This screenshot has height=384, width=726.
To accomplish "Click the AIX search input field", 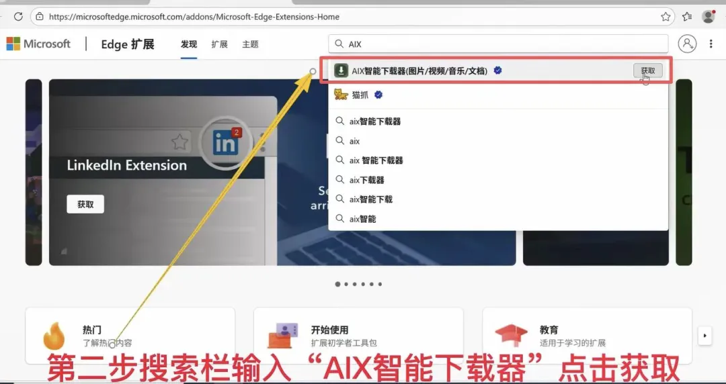I will pyautogui.click(x=498, y=44).
